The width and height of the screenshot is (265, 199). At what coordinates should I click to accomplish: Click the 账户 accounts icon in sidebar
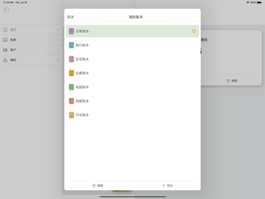[5, 50]
